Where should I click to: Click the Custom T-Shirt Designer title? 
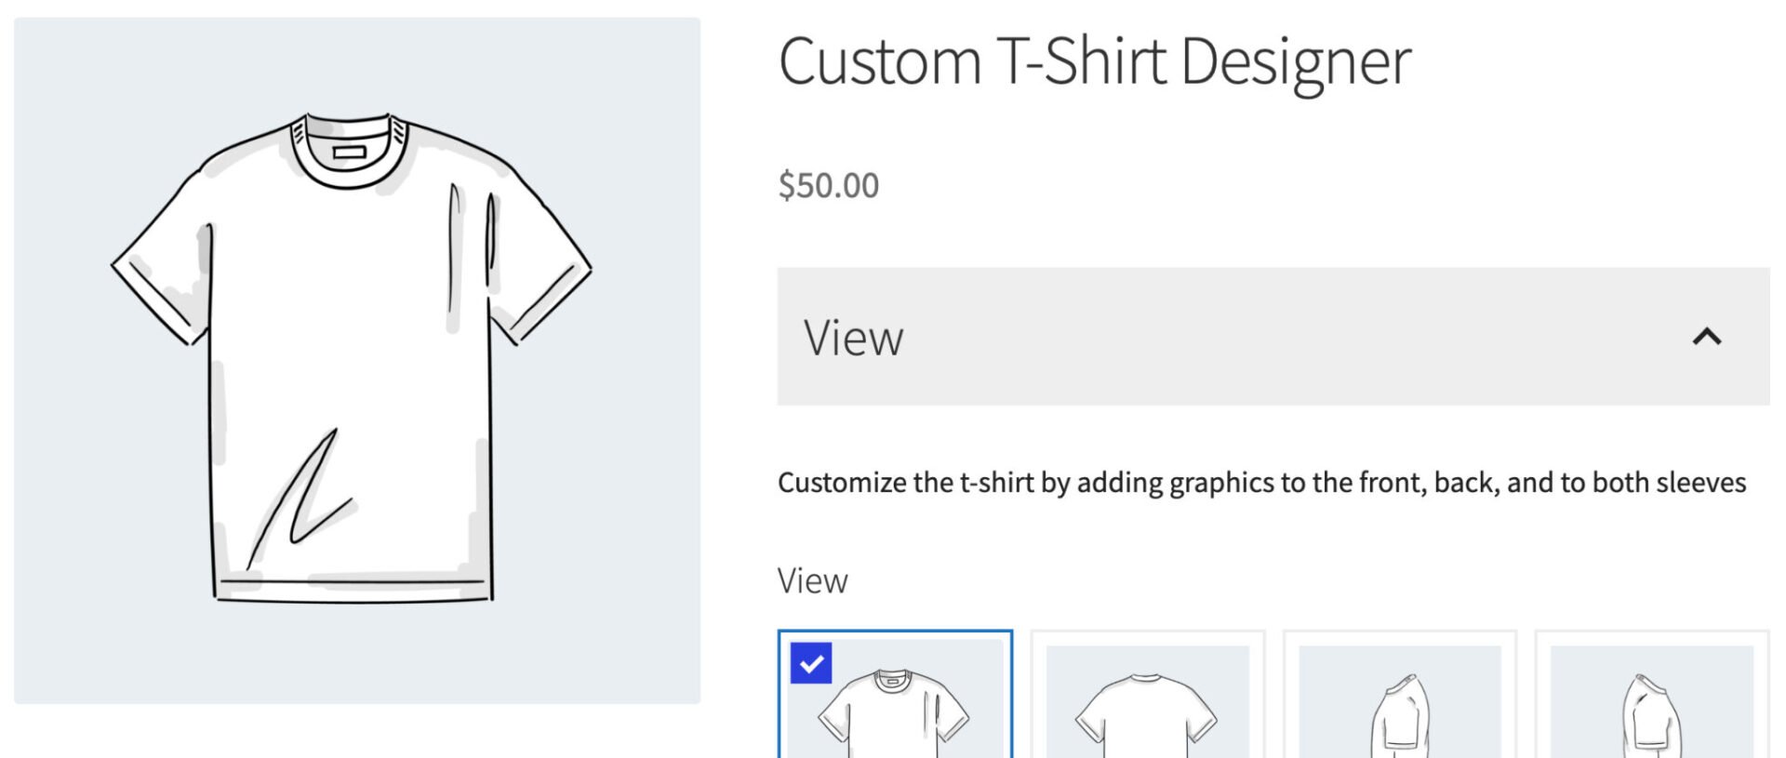point(1094,62)
